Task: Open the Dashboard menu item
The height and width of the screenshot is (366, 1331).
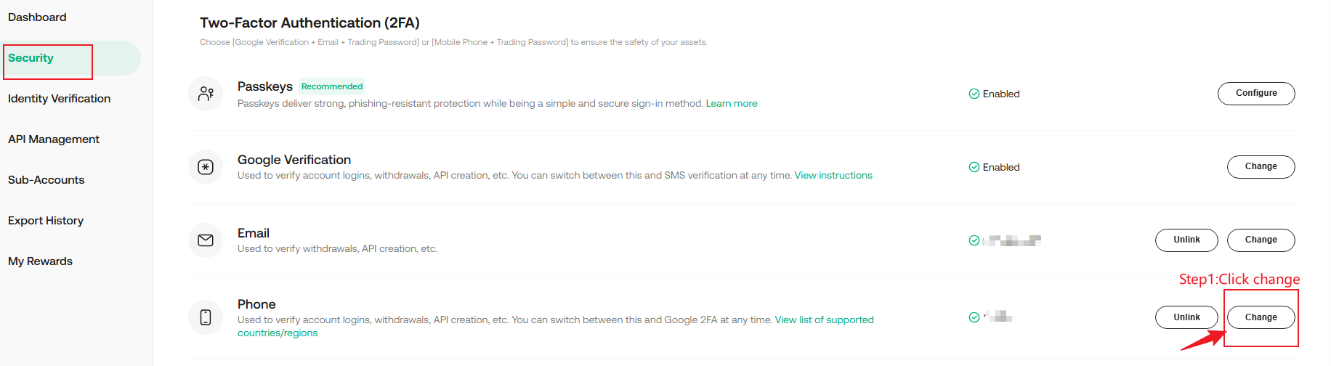Action: tap(37, 17)
